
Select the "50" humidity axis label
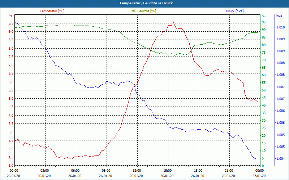coord(264,90)
